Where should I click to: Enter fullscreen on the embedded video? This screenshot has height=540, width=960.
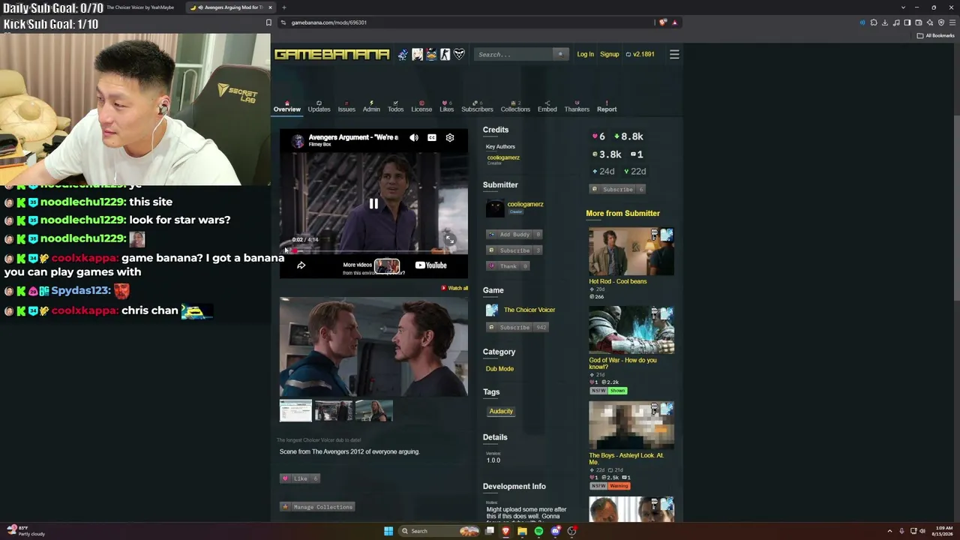(449, 239)
